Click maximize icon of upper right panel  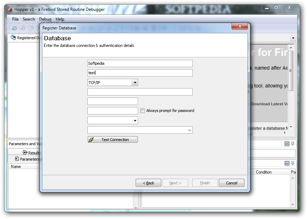tap(287, 144)
